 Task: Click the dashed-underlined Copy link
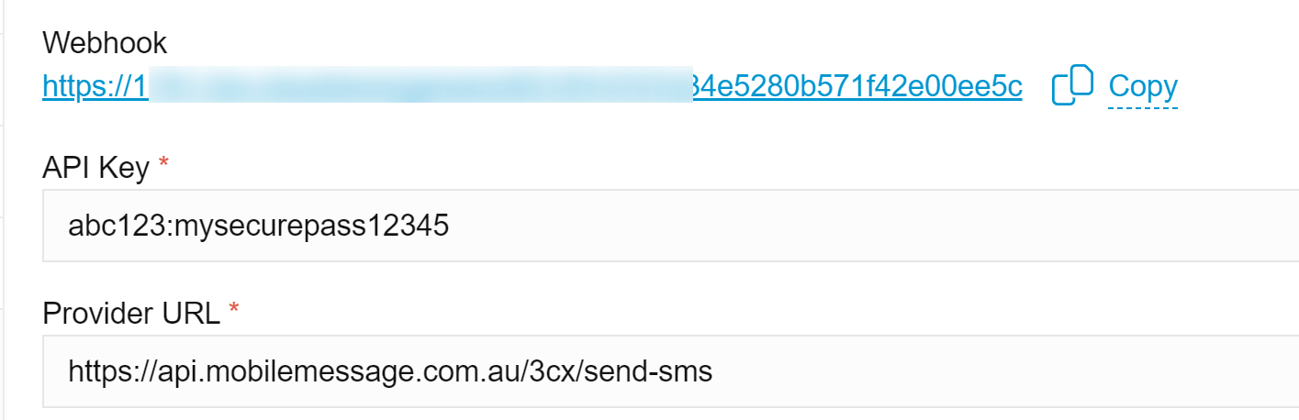(x=1143, y=86)
